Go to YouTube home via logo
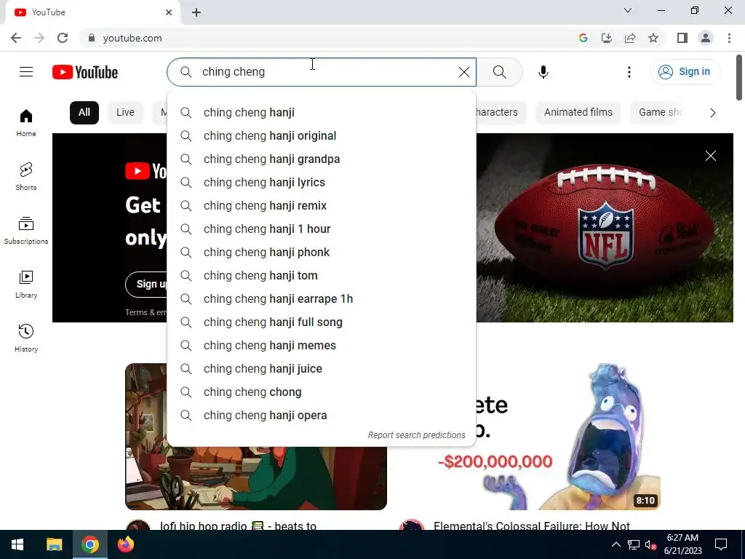The image size is (745, 559). (x=85, y=72)
